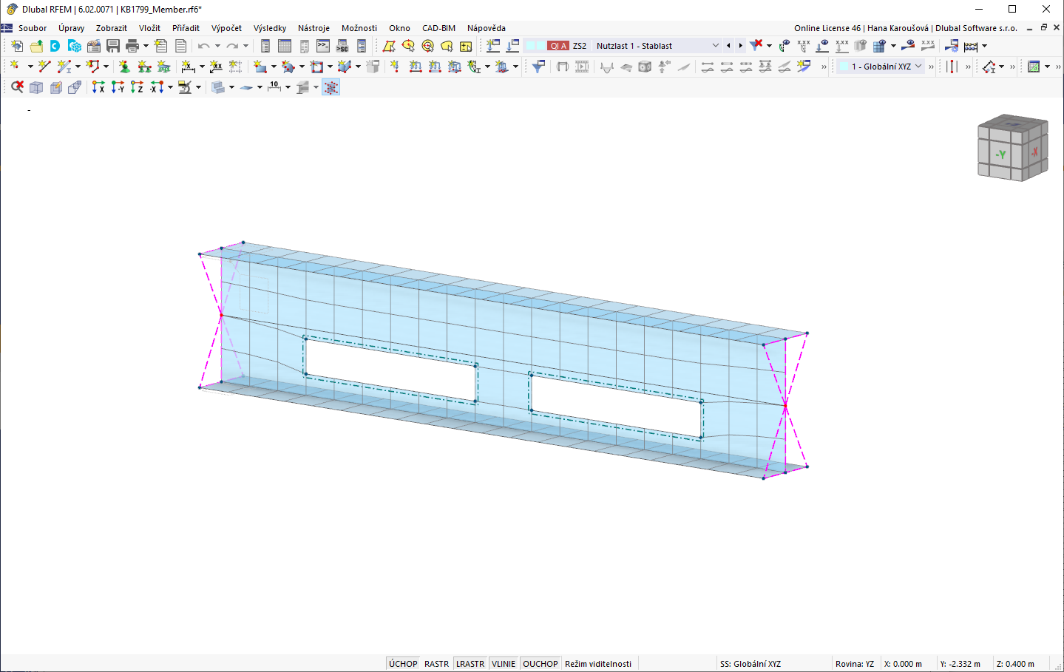Viewport: 1064px width, 672px height.
Task: Click the cyan swatch in Globální XYZ selector
Action: pyautogui.click(x=844, y=67)
